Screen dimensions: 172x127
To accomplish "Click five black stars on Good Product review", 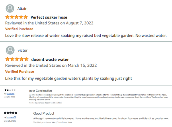I will click(x=11, y=113).
